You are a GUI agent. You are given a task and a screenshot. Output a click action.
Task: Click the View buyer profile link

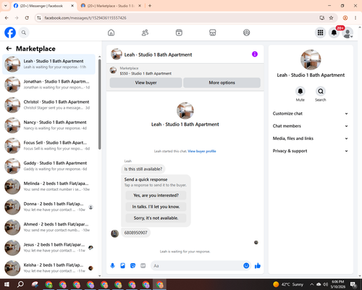202,152
